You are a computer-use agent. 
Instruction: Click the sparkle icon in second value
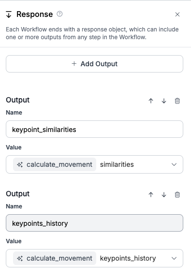20,258
